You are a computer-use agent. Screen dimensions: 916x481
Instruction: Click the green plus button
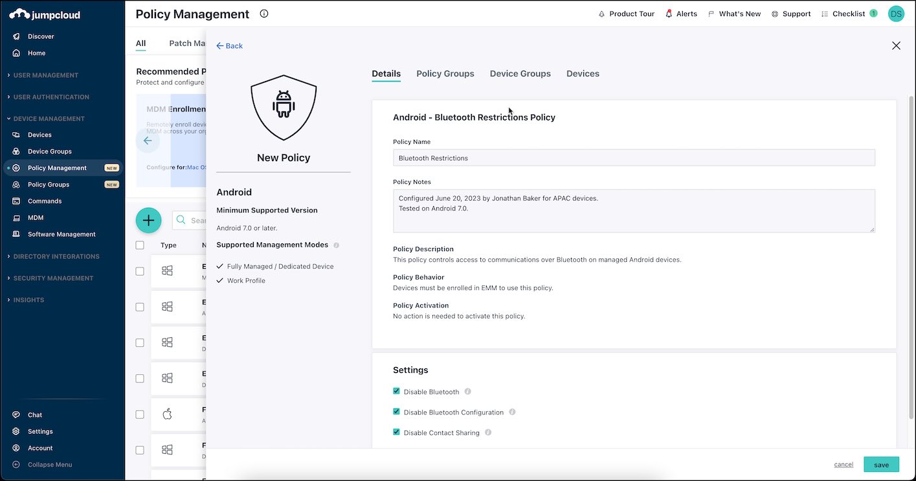click(x=148, y=220)
